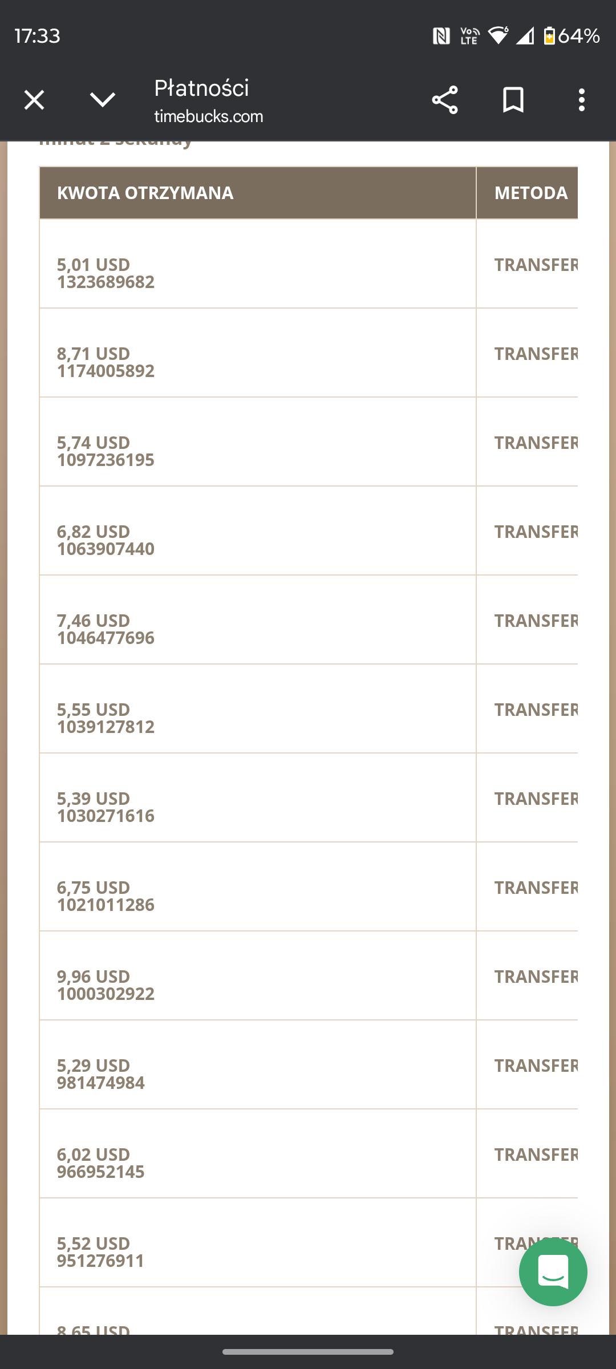The width and height of the screenshot is (616, 1369).
Task: Tap TRANSFER method for 6,82 USD row
Action: pyautogui.click(x=536, y=532)
